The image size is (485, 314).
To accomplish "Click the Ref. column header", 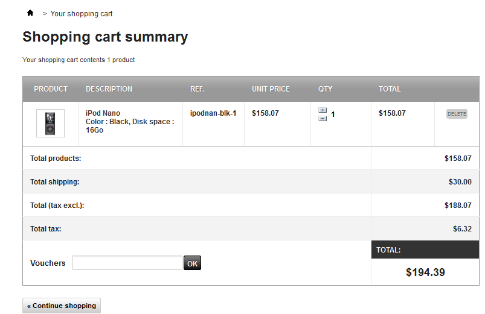I will (x=197, y=89).
